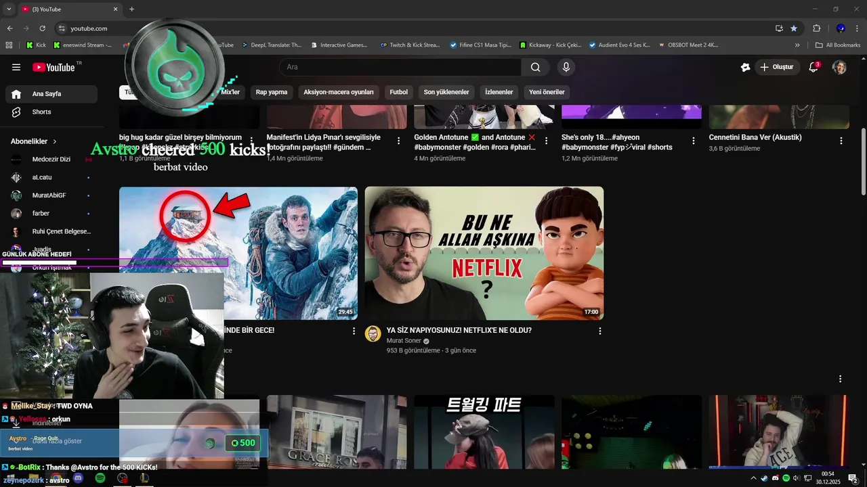Open Ruhi Çenet Belgesel subscription
Screen dimensions: 867x487
(x=51, y=231)
